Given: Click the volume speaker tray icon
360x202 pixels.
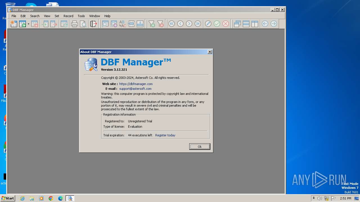Looking at the screenshot, I should pos(320,198).
